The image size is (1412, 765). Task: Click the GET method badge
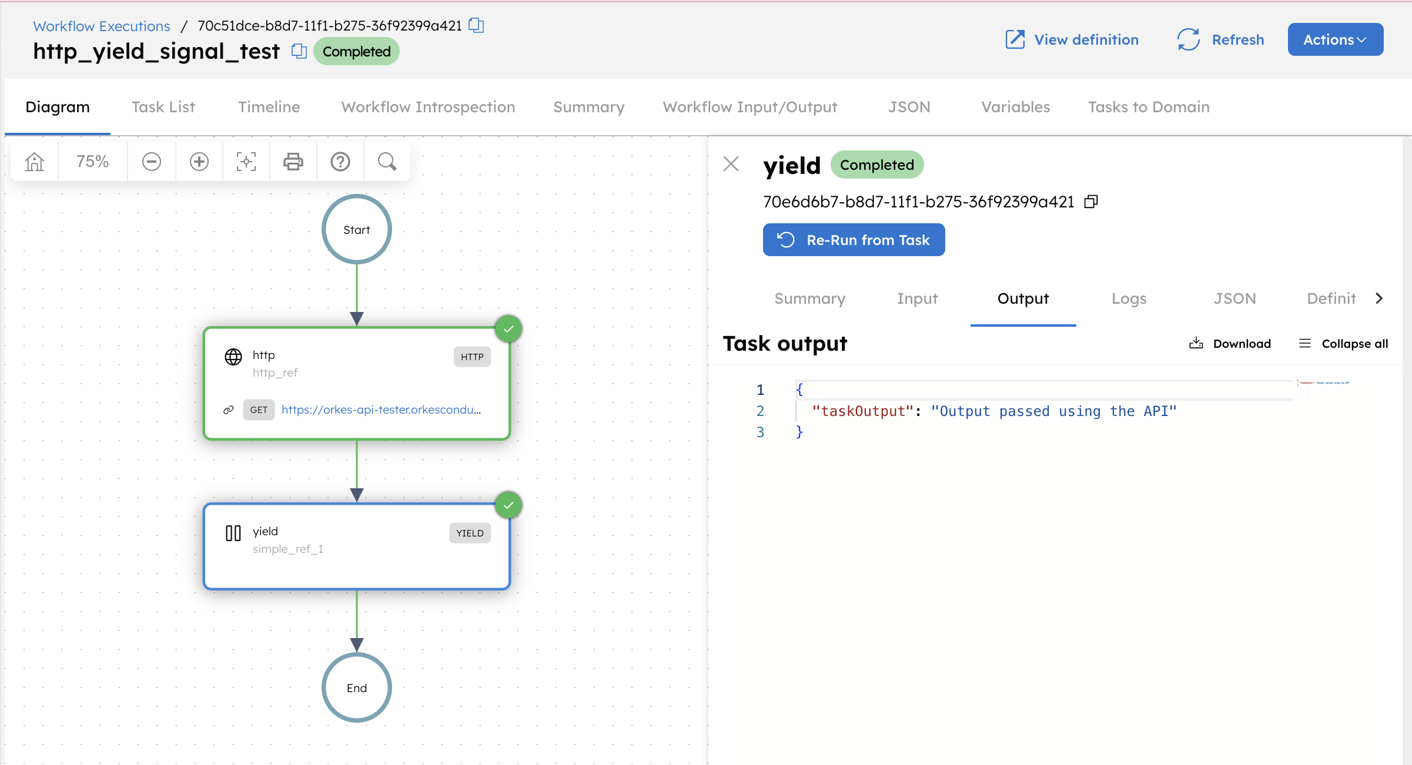click(x=259, y=410)
